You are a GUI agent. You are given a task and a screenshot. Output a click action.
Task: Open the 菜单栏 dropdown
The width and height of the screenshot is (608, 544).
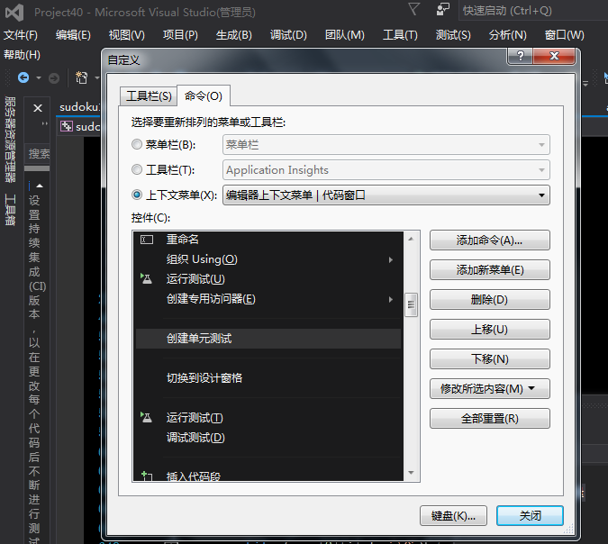pyautogui.click(x=386, y=145)
